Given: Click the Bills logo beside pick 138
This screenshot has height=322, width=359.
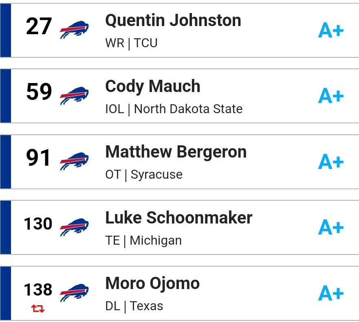Looking at the screenshot, I should coord(74,293).
